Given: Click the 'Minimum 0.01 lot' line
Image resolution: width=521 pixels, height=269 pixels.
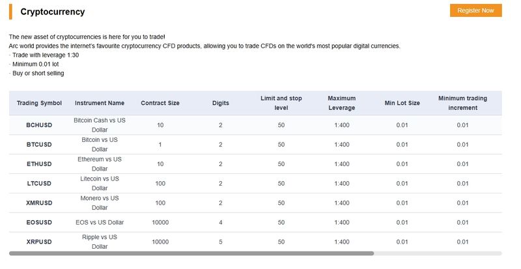Looking at the screenshot, I should pos(34,64).
